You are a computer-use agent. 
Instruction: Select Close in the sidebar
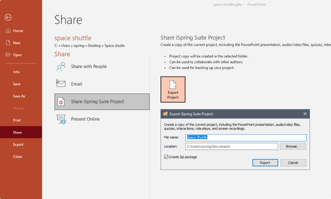coord(17,157)
